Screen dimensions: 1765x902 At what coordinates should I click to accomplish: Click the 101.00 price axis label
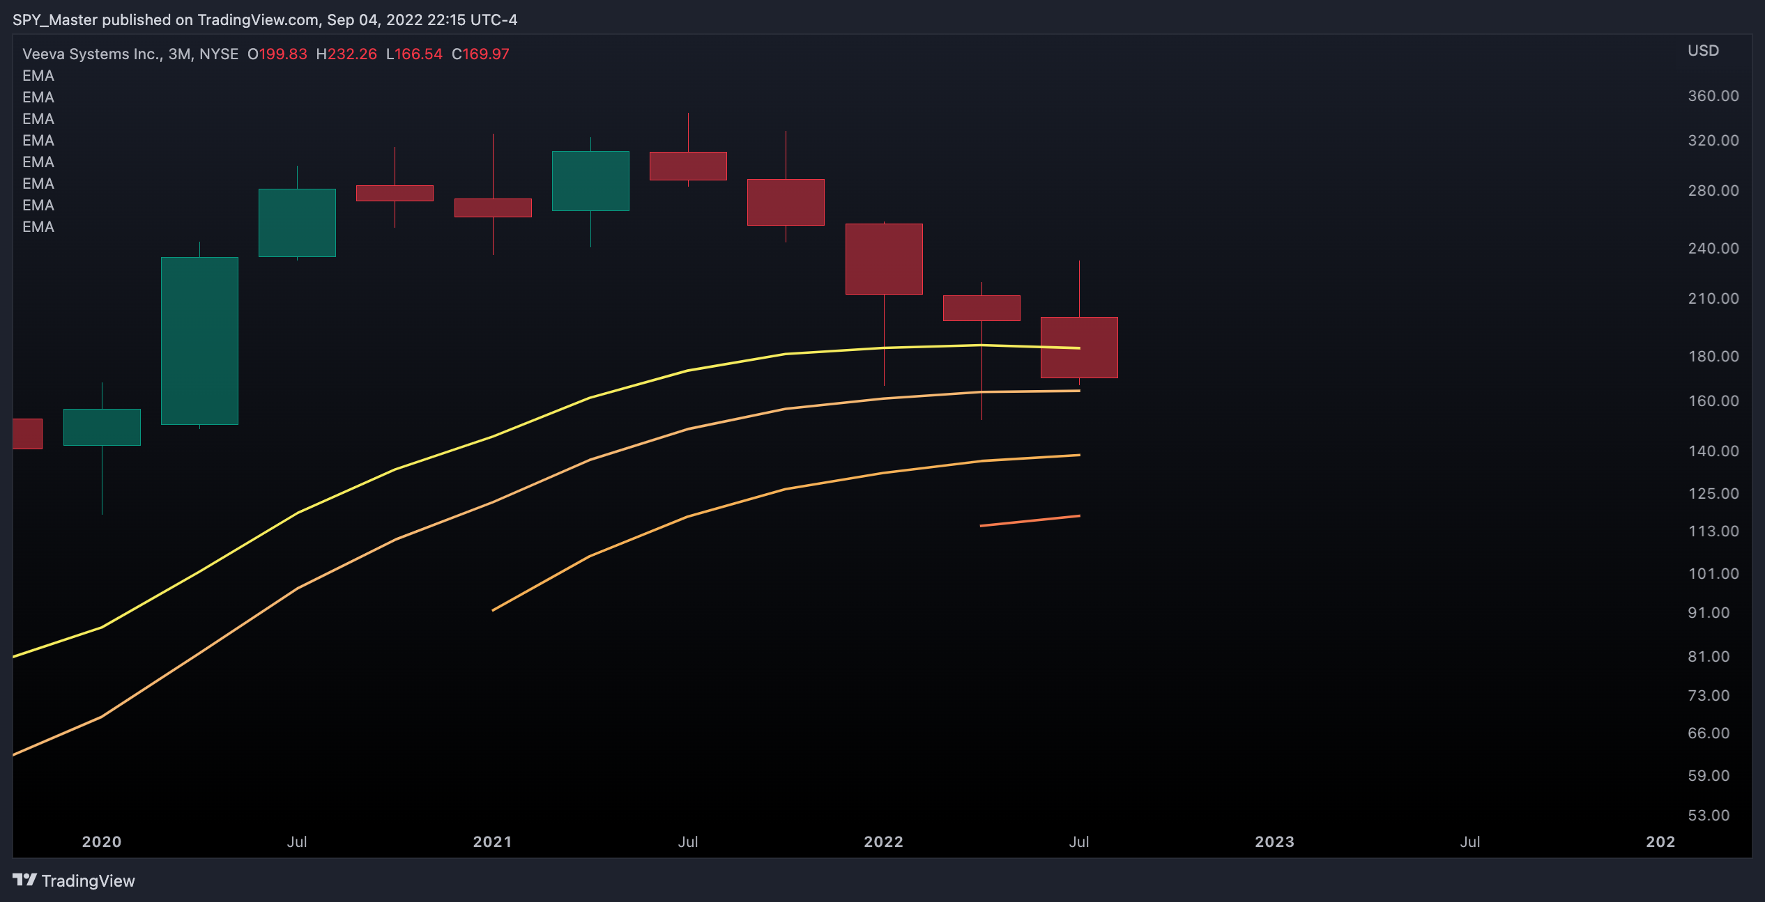tap(1713, 574)
